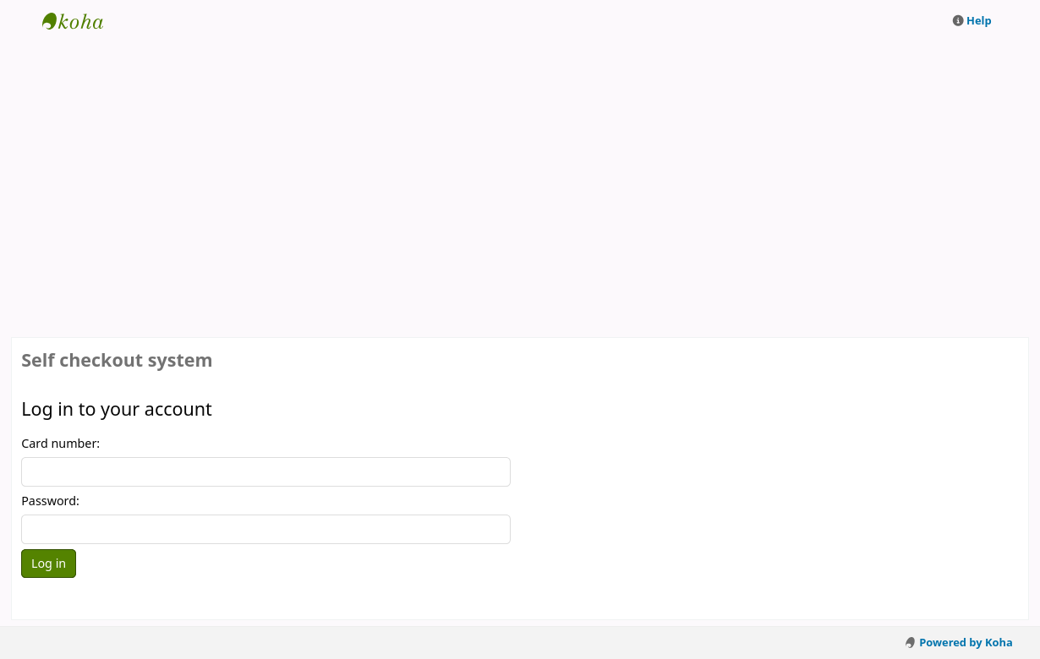Focus the Password input field

point(265,529)
